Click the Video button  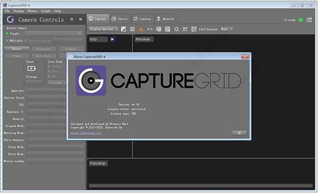(x=16, y=56)
